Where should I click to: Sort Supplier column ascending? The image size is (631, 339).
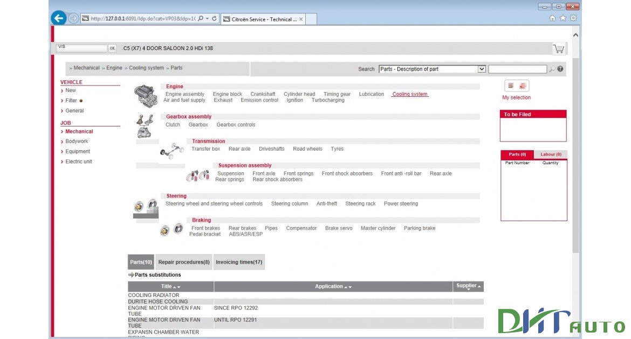coord(479,286)
